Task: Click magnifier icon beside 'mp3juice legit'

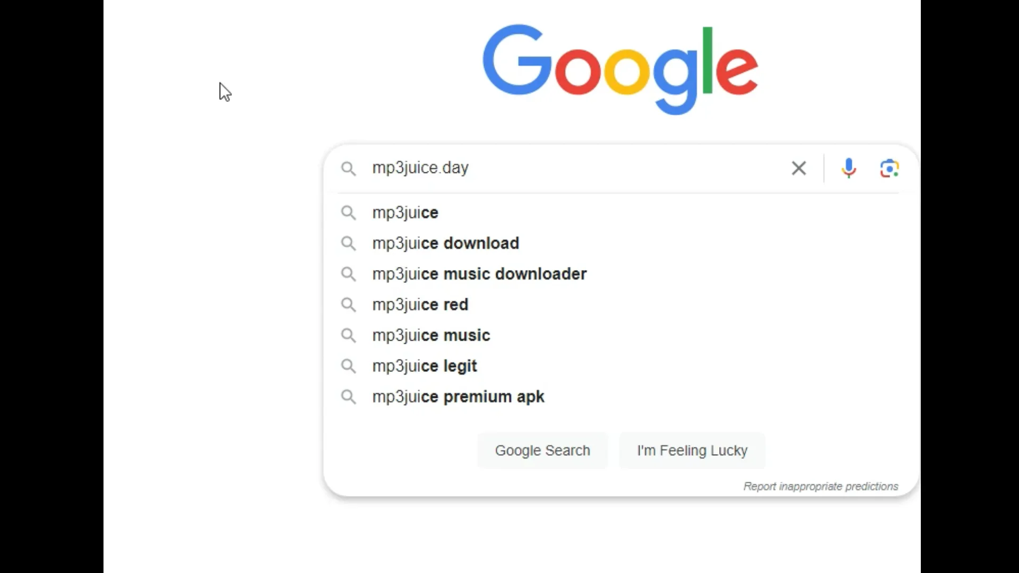Action: pos(348,366)
